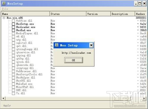Image resolution: width=148 pixels, height=109 pixels.
Task: Select the NeoKad.exe file name
Action: [23, 30]
